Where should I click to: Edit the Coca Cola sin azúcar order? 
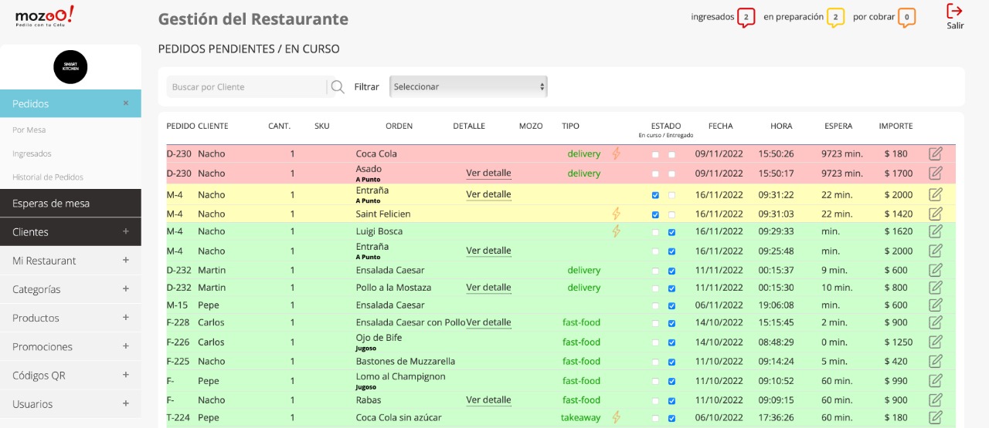click(x=936, y=417)
